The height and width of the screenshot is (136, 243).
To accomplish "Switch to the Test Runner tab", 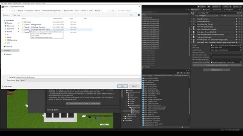I will tap(217, 9).
